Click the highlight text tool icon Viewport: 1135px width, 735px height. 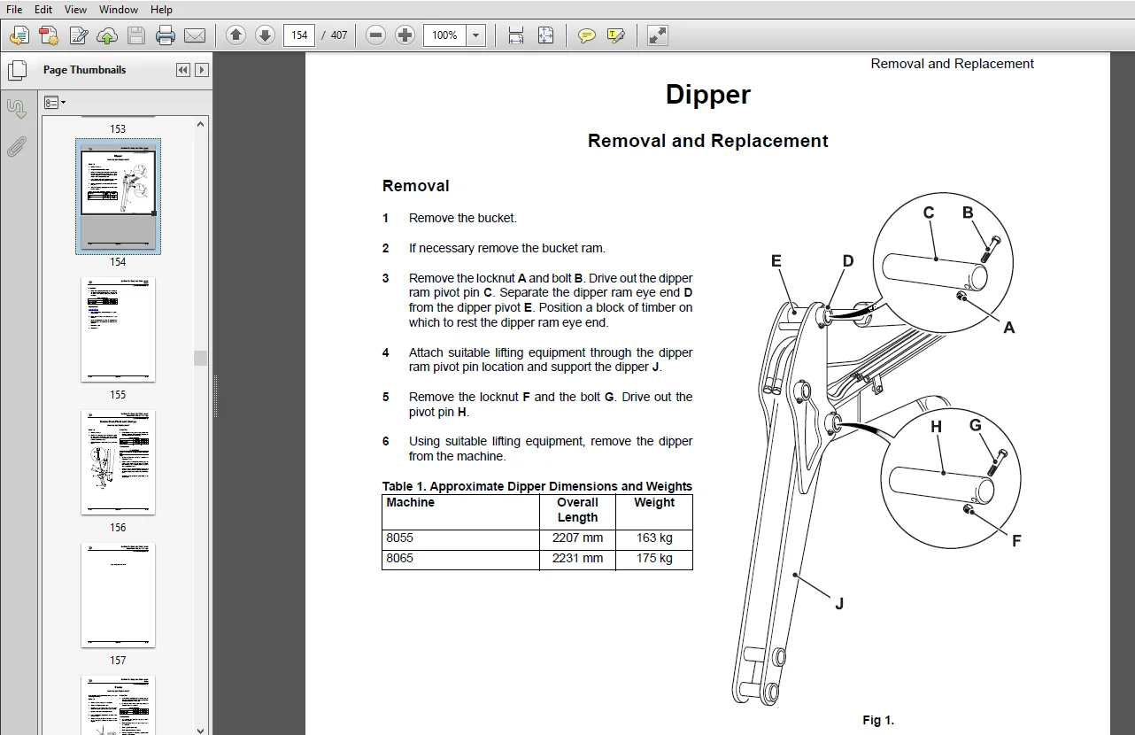coord(616,35)
